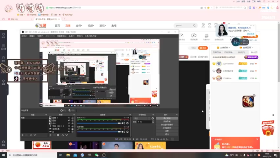Image resolution: width=280 pixels, height=158 pixels.
Task: Expand the 游戏 menu in Douyu navigation
Action: [x=103, y=26]
